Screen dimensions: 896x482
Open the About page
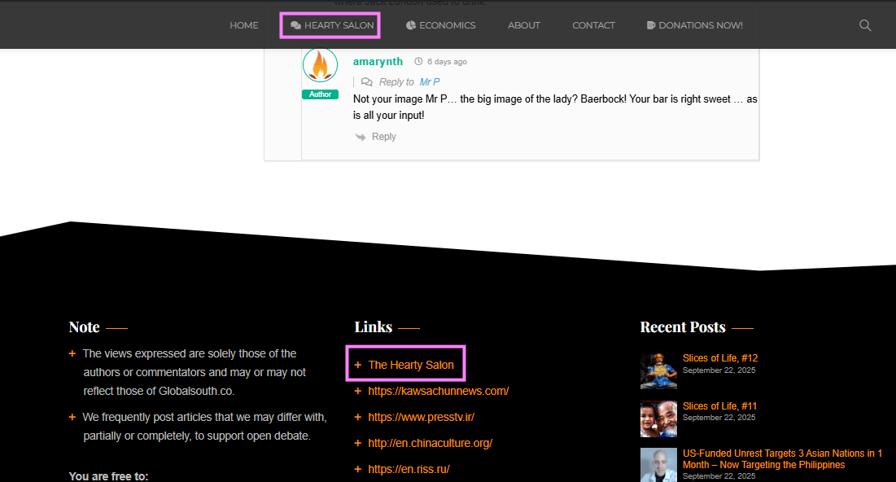[x=523, y=25]
